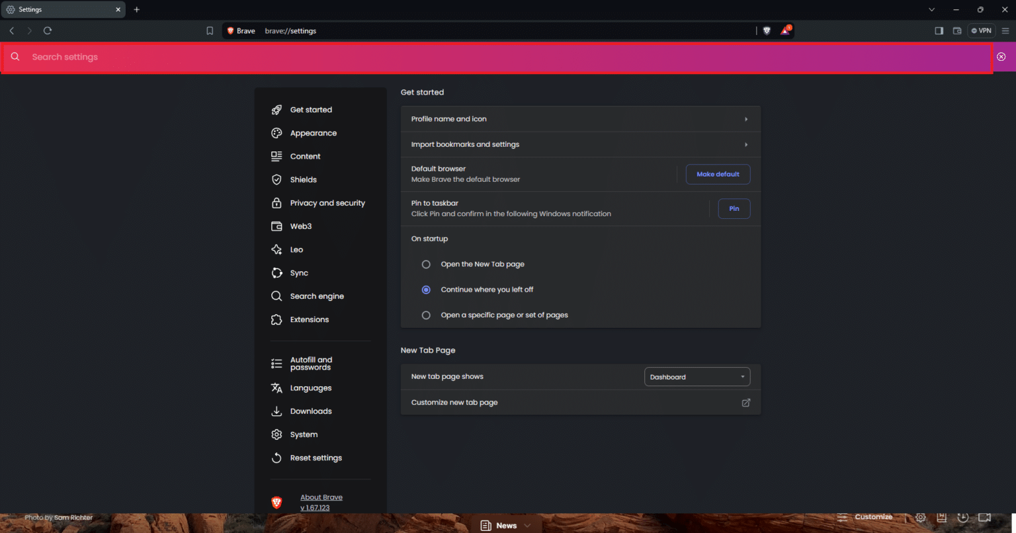Screen dimensions: 1016x533
Task: Open the 'About Brave' link
Action: (x=321, y=497)
